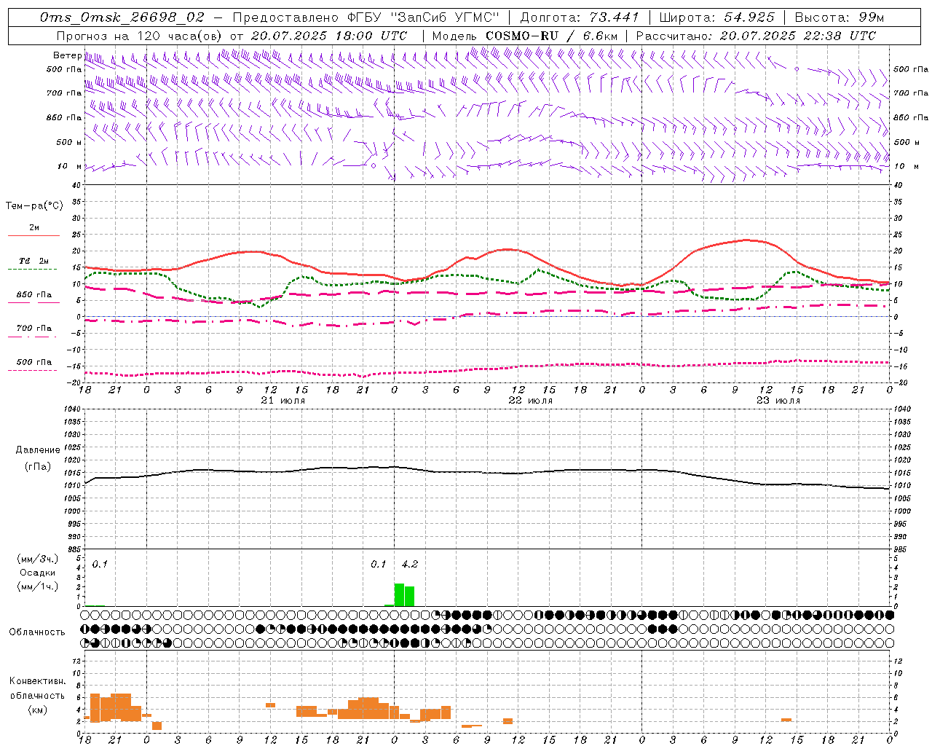Click the green dashed Td 2м legend line
The height and width of the screenshot is (746, 932).
click(x=33, y=269)
